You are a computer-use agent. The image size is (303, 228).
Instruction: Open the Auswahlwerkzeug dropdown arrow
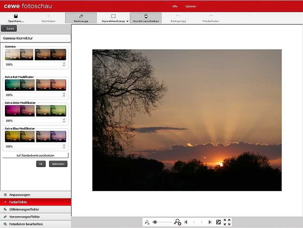click(128, 21)
